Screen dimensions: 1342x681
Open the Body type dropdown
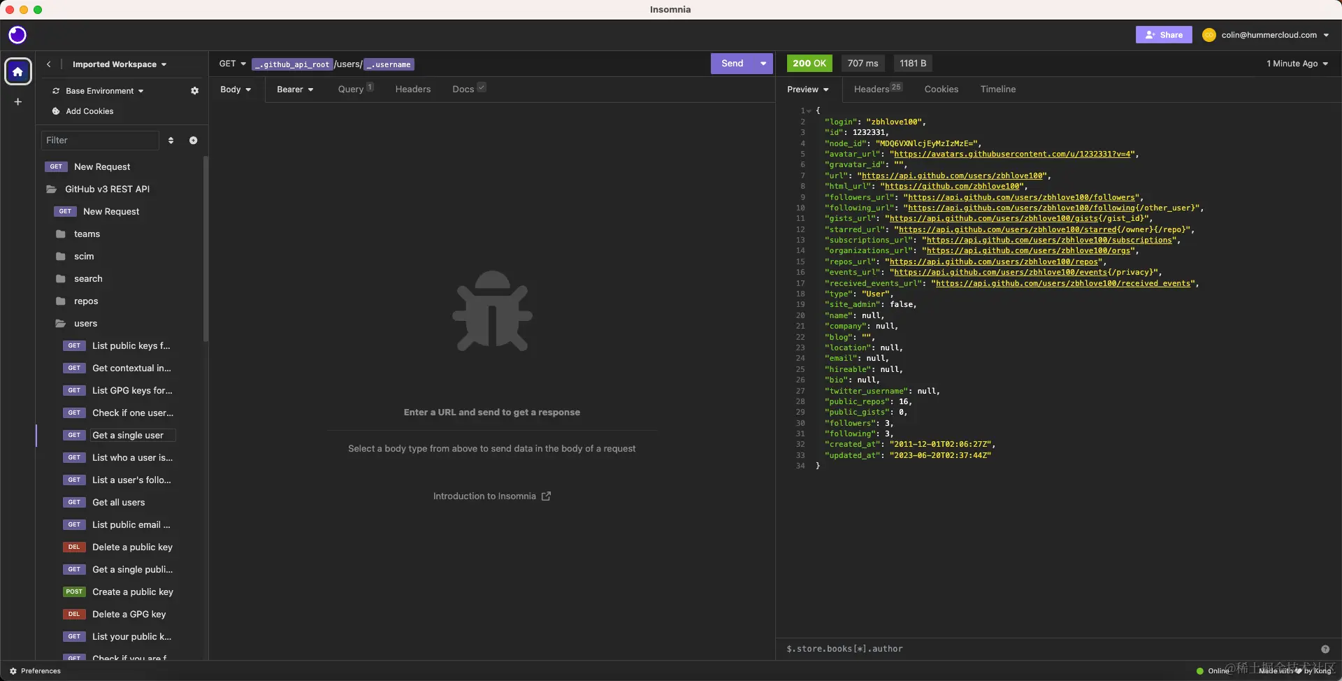(236, 89)
